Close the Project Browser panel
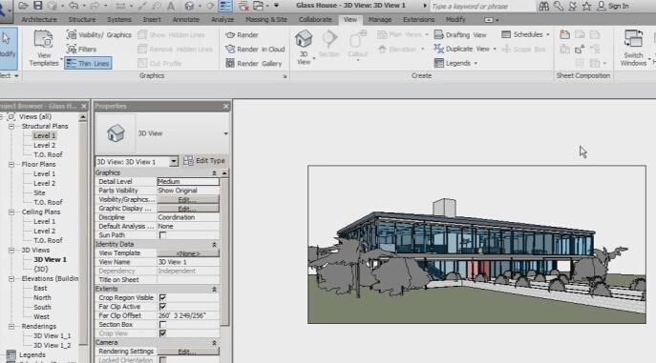656x363 pixels. pyautogui.click(x=84, y=107)
